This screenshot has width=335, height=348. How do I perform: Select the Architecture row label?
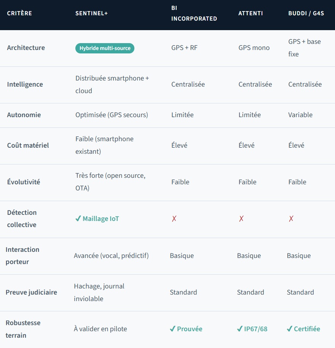pyautogui.click(x=26, y=48)
